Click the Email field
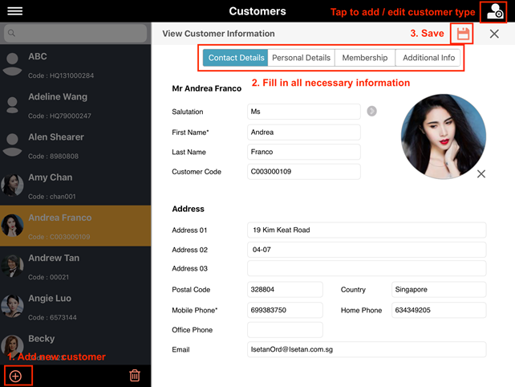Screen dimensions: 515x387 pos(367,349)
